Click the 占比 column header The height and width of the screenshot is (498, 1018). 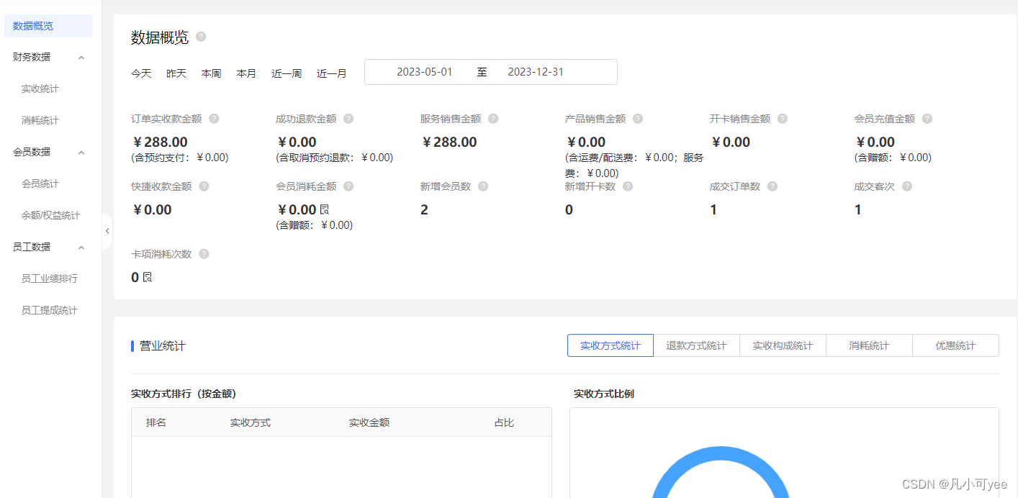tap(504, 422)
